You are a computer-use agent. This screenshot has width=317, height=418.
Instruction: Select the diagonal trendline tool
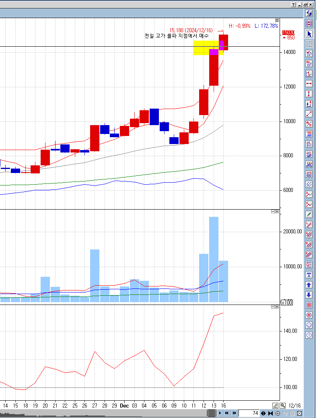(x=309, y=114)
